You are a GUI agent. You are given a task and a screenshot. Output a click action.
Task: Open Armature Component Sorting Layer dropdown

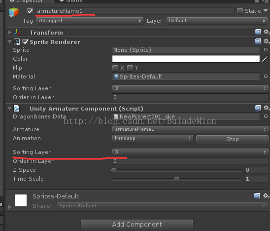tap(190, 152)
